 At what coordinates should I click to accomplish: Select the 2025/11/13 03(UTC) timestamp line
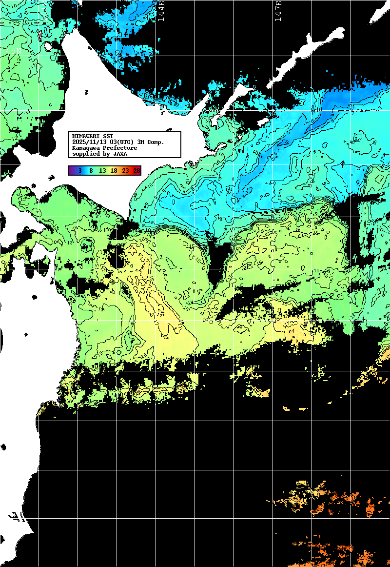[118, 142]
